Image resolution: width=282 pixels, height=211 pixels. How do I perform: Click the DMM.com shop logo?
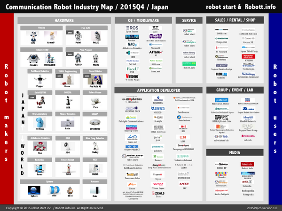tap(221, 30)
